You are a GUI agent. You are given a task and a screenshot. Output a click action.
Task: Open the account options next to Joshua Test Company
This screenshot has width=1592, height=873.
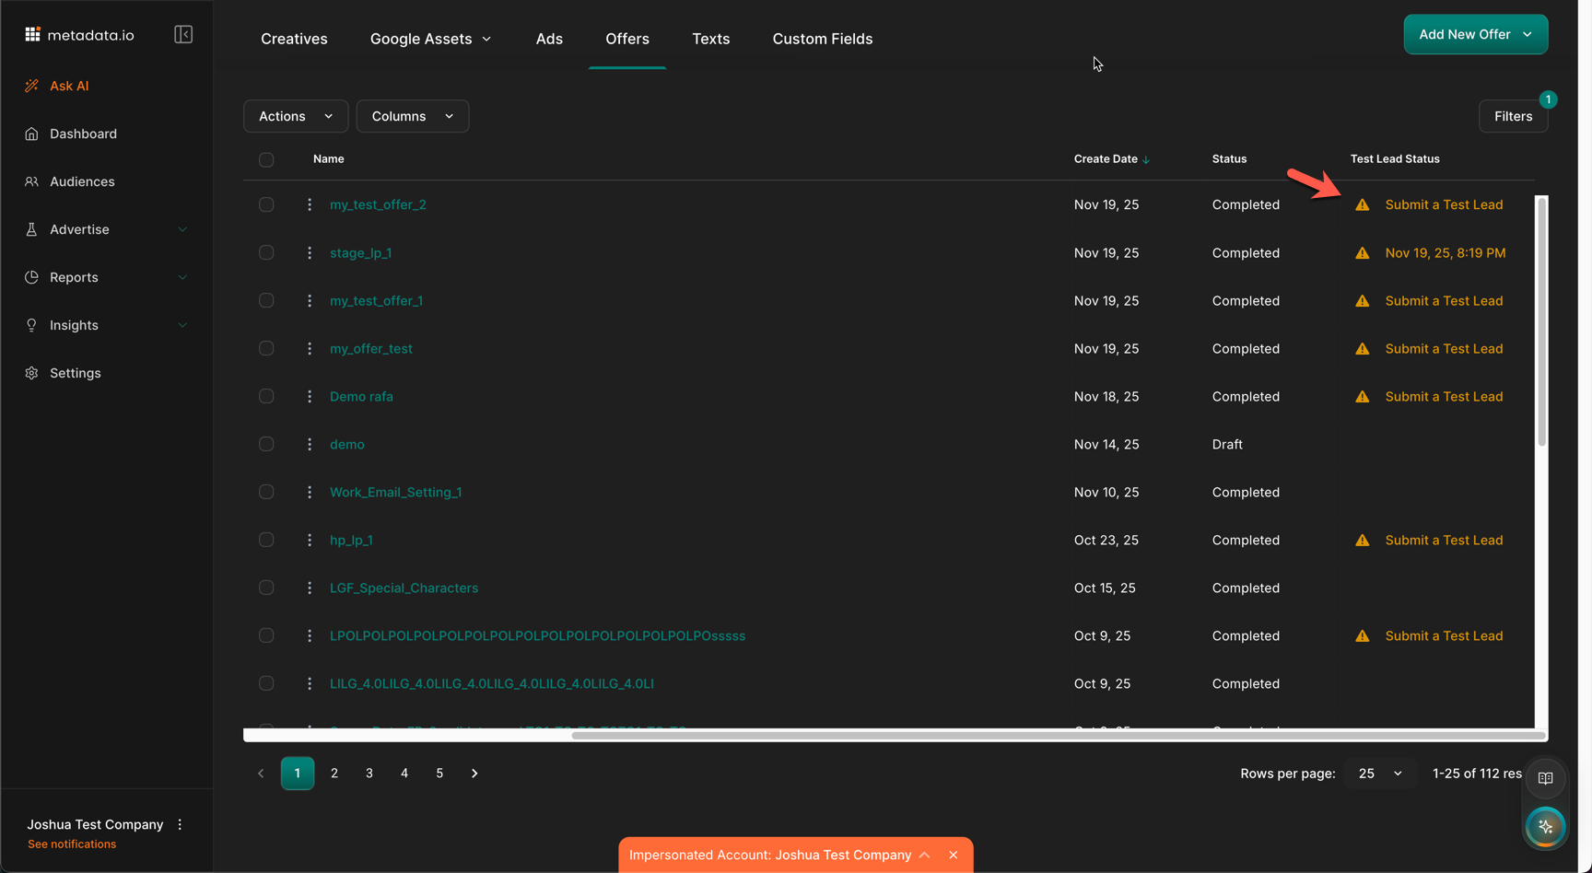181,824
